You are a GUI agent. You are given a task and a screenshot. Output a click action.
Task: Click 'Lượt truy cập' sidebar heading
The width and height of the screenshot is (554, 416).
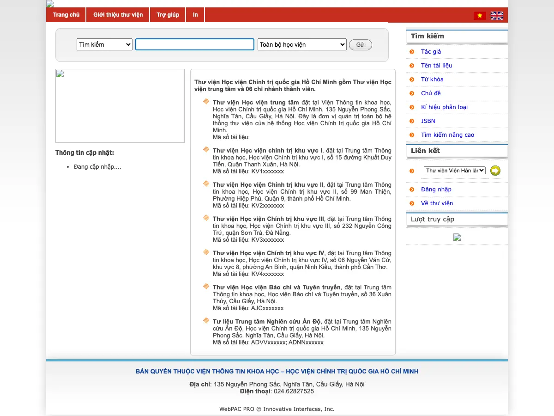433,219
